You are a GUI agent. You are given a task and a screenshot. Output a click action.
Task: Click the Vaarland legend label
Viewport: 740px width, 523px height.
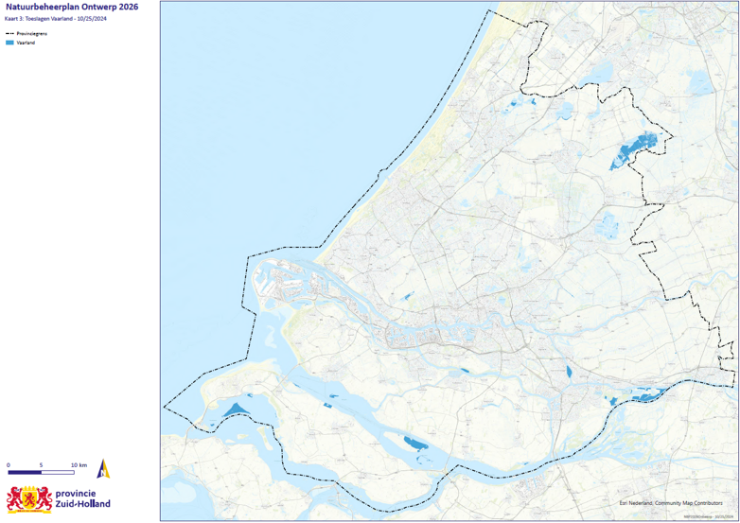(26, 43)
